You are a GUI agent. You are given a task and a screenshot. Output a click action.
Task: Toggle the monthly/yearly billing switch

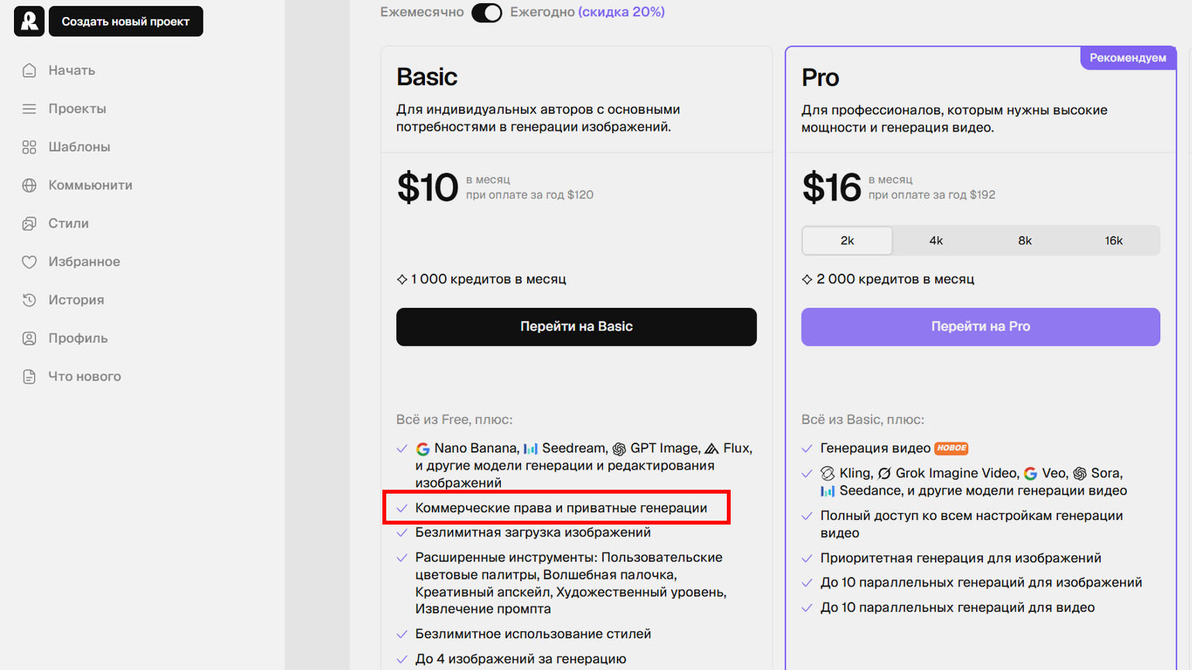tap(487, 12)
